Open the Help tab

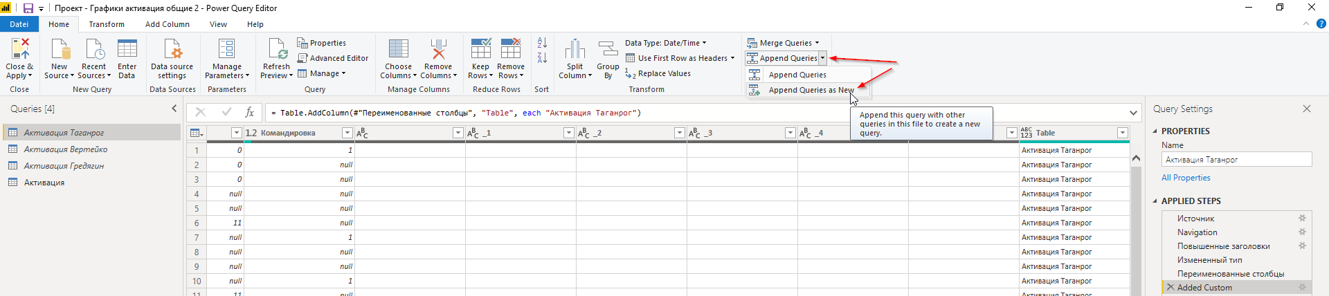(x=255, y=24)
